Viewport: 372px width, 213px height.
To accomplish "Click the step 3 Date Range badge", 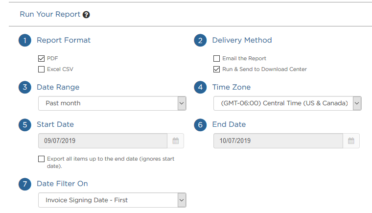I will (x=25, y=87).
